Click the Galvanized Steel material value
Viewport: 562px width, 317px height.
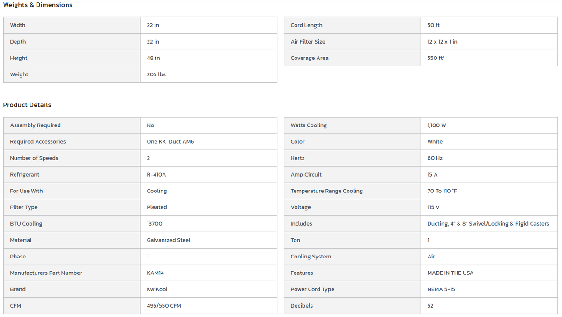(169, 240)
